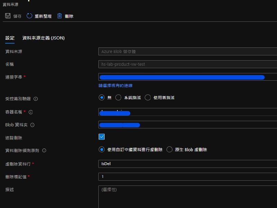Open the 設定 tab
The width and height of the screenshot is (277, 208).
point(10,38)
